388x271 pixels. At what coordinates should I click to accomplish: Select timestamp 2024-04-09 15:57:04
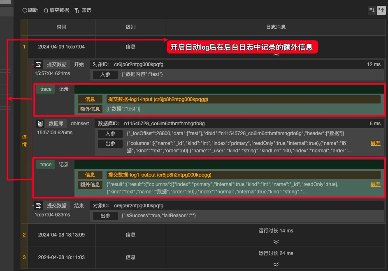pyautogui.click(x=61, y=47)
